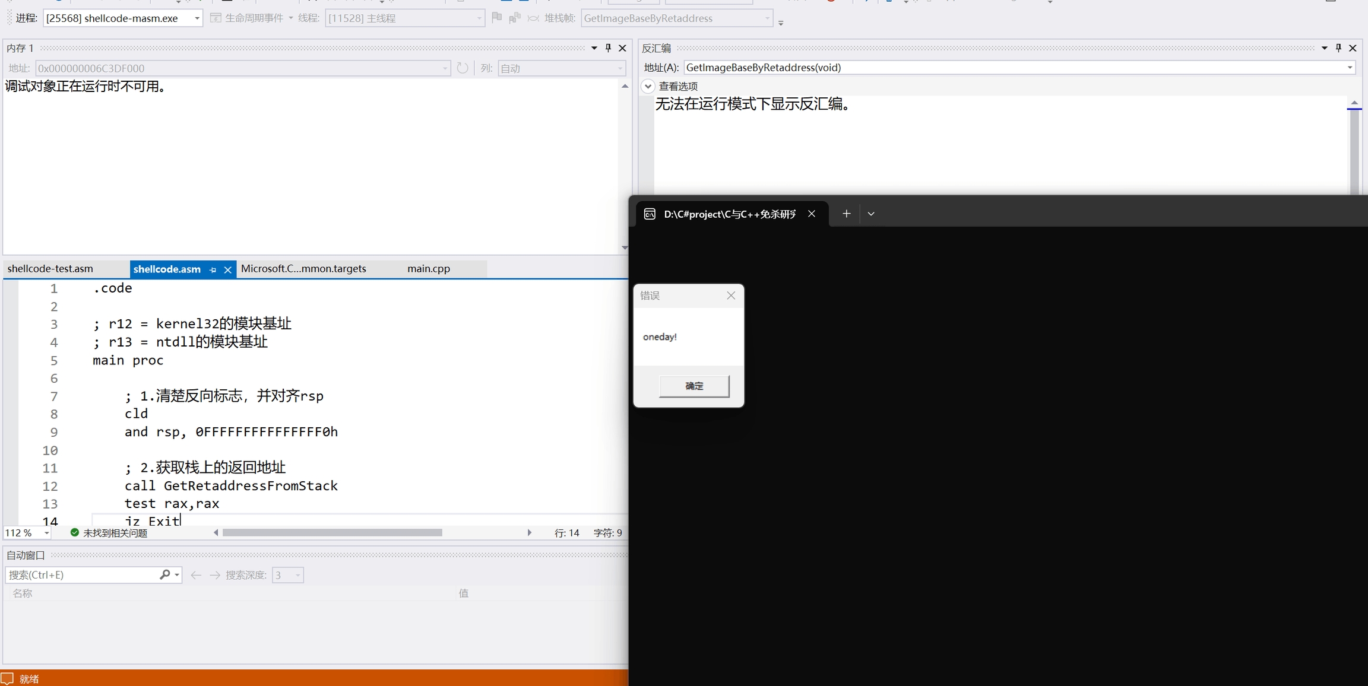Close the shellcode.asm editor tab

227,269
